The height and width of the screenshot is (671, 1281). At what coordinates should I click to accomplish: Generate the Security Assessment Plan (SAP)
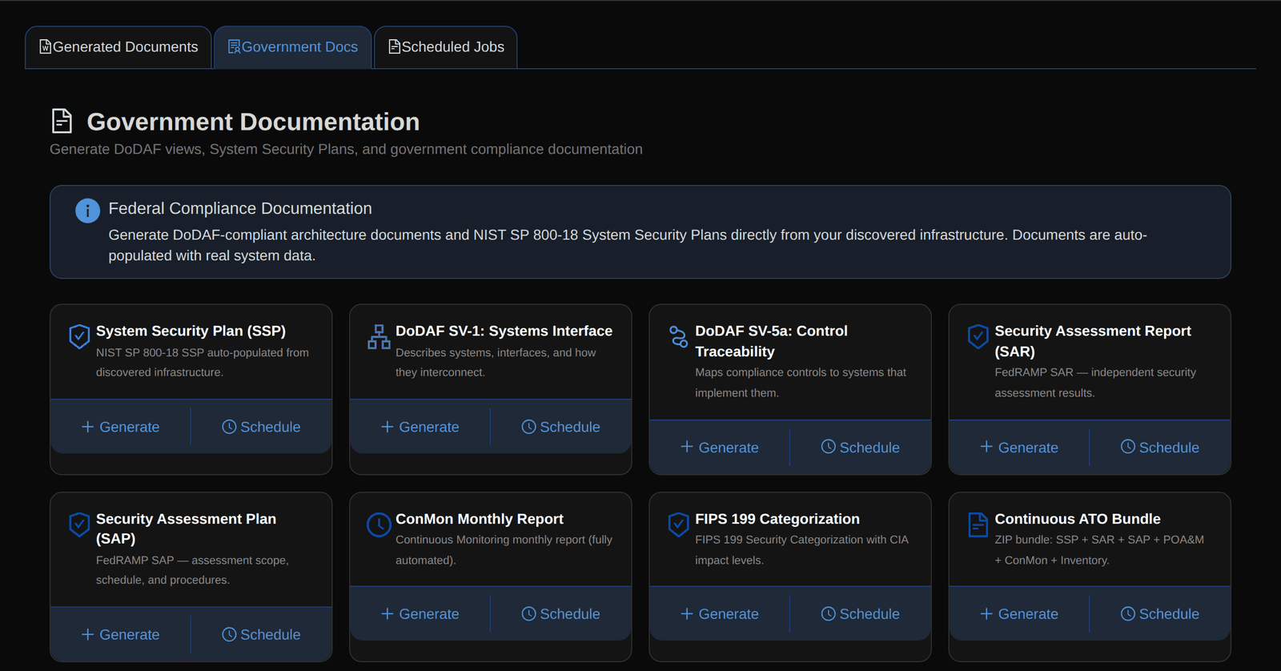pyautogui.click(x=121, y=634)
